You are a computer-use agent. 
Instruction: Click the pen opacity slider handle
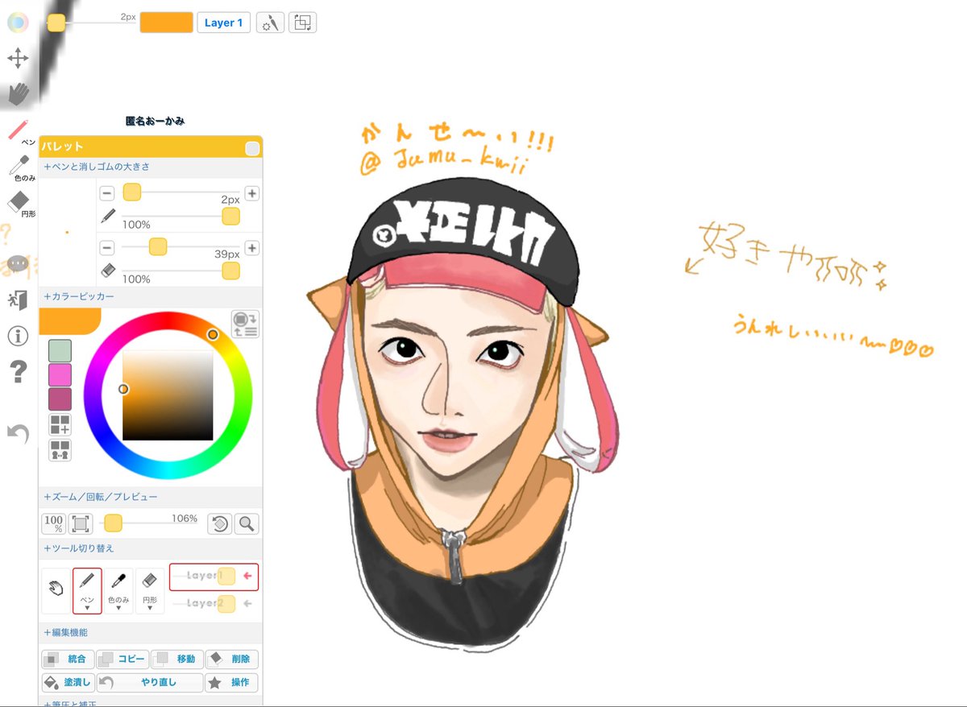click(x=230, y=216)
